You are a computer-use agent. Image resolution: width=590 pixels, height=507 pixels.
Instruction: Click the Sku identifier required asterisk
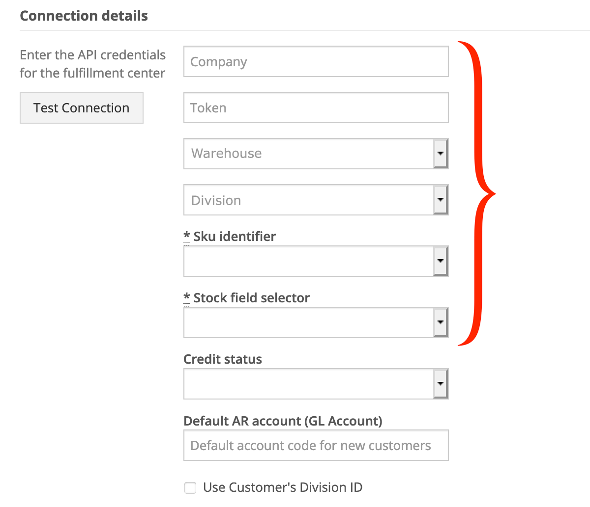tap(187, 237)
